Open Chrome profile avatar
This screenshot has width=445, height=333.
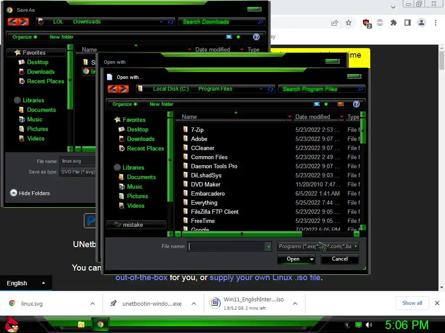click(422, 23)
